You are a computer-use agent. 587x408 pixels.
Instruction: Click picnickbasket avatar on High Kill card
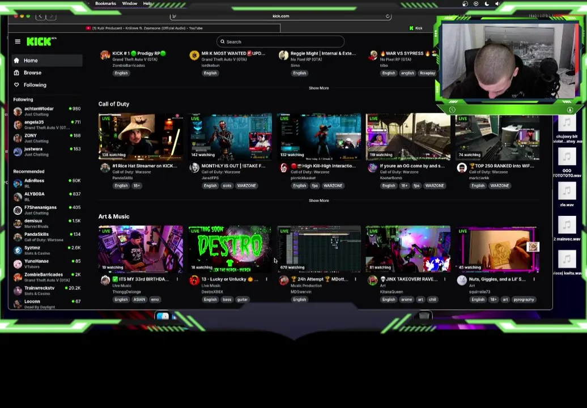click(283, 168)
